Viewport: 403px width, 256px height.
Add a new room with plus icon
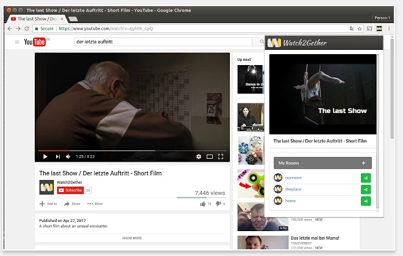point(363,163)
